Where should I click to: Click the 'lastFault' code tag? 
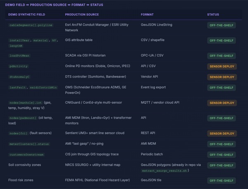(17, 87)
